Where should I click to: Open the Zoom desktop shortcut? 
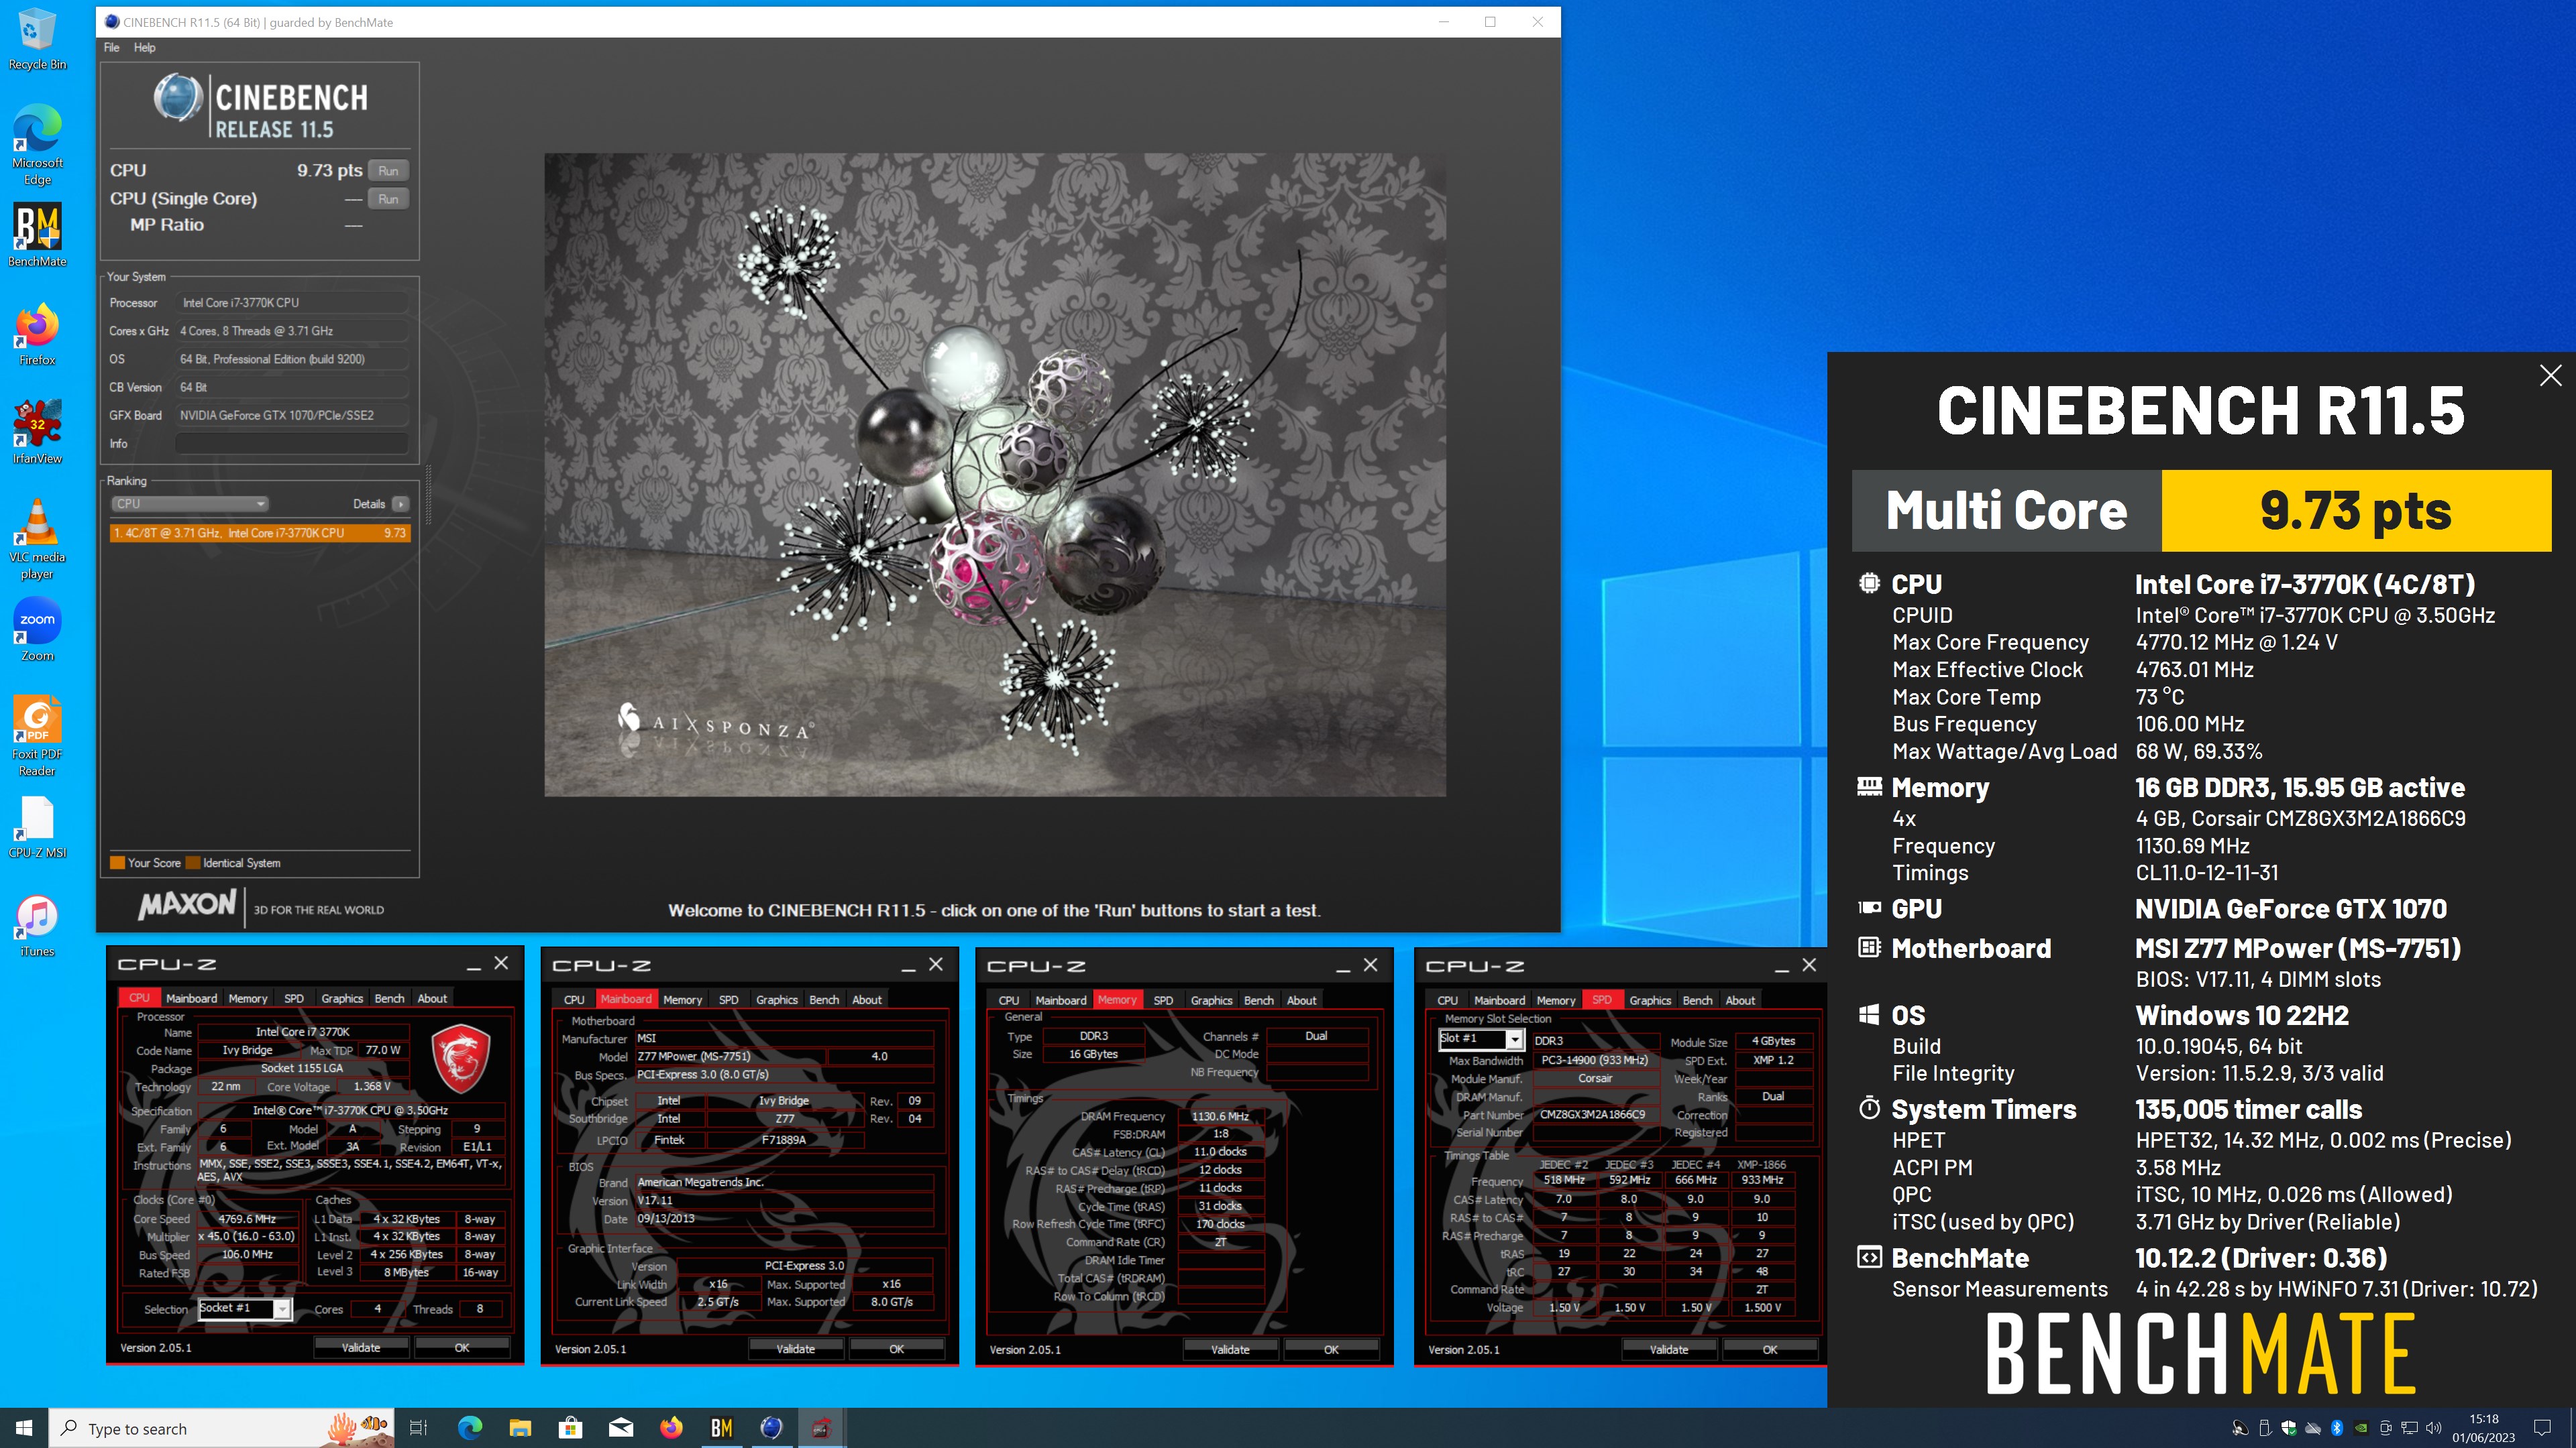pyautogui.click(x=37, y=629)
